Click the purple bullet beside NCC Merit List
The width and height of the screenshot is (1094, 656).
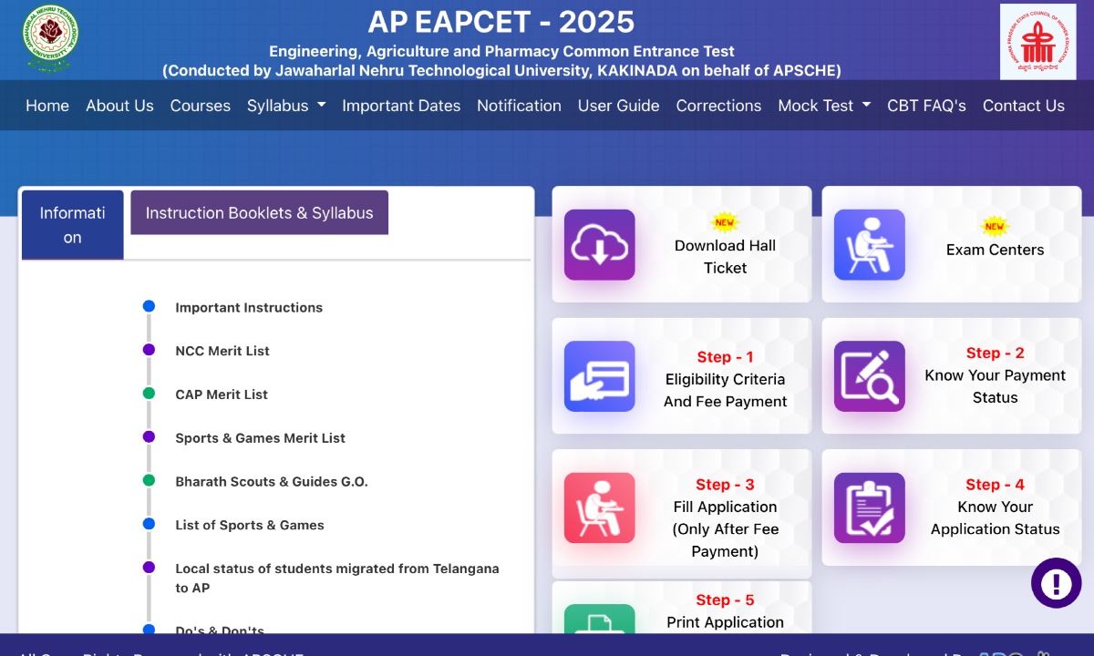[x=149, y=350]
